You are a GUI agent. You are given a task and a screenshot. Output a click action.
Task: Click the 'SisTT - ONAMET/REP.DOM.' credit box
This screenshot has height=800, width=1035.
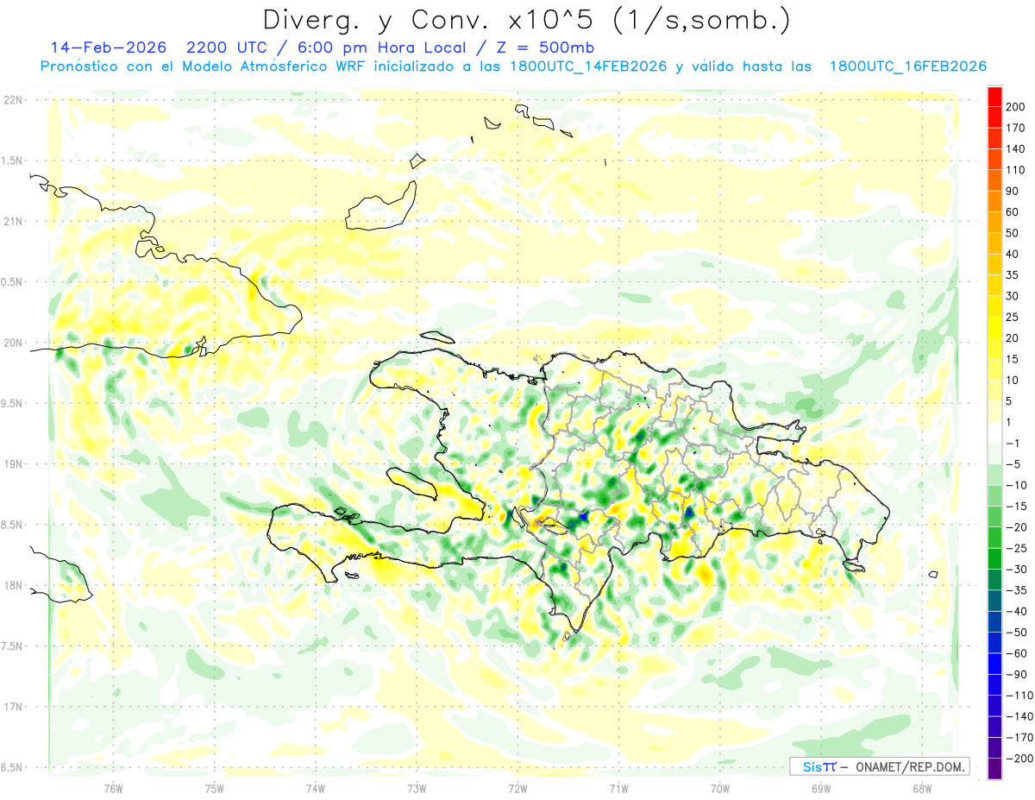pyautogui.click(x=879, y=766)
